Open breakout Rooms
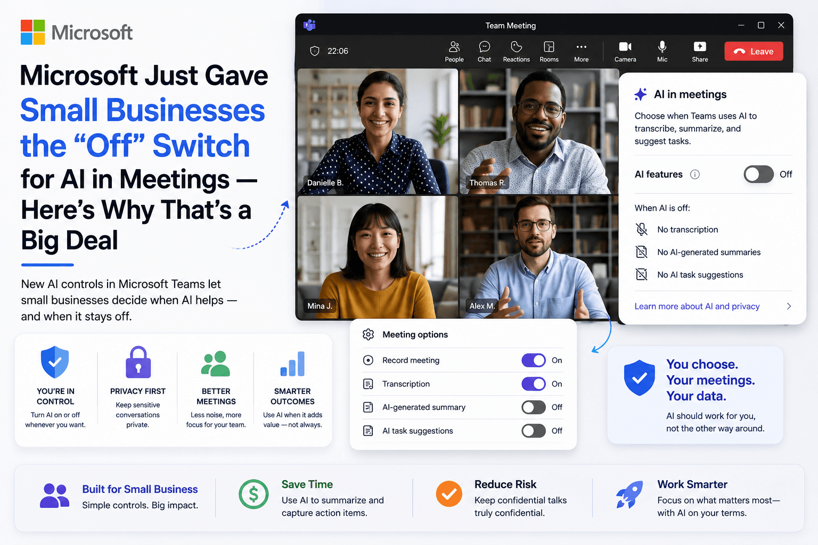Image resolution: width=818 pixels, height=545 pixels. point(549,52)
